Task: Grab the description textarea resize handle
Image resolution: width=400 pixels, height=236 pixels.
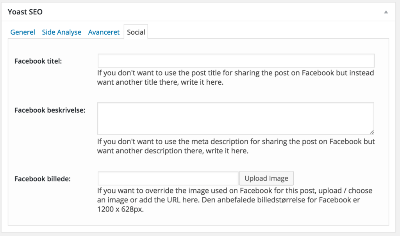Action: tap(372, 132)
